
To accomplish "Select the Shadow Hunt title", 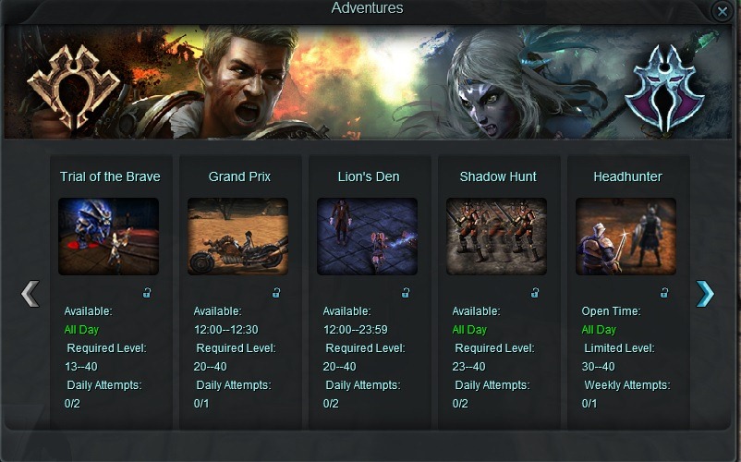I will [498, 176].
